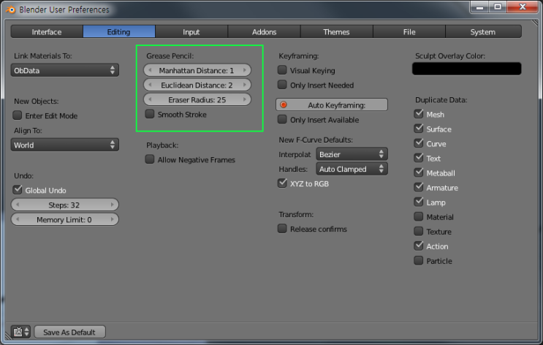Increase Eraser Radius with right arrow
This screenshot has height=345, width=543.
[x=245, y=99]
